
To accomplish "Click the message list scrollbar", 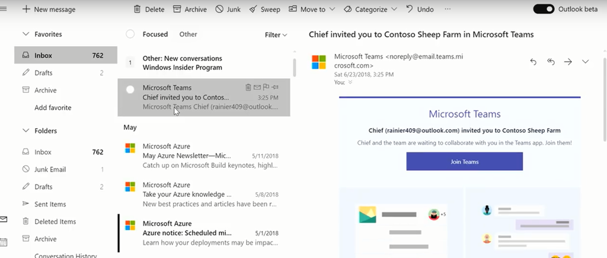I will (295, 65).
